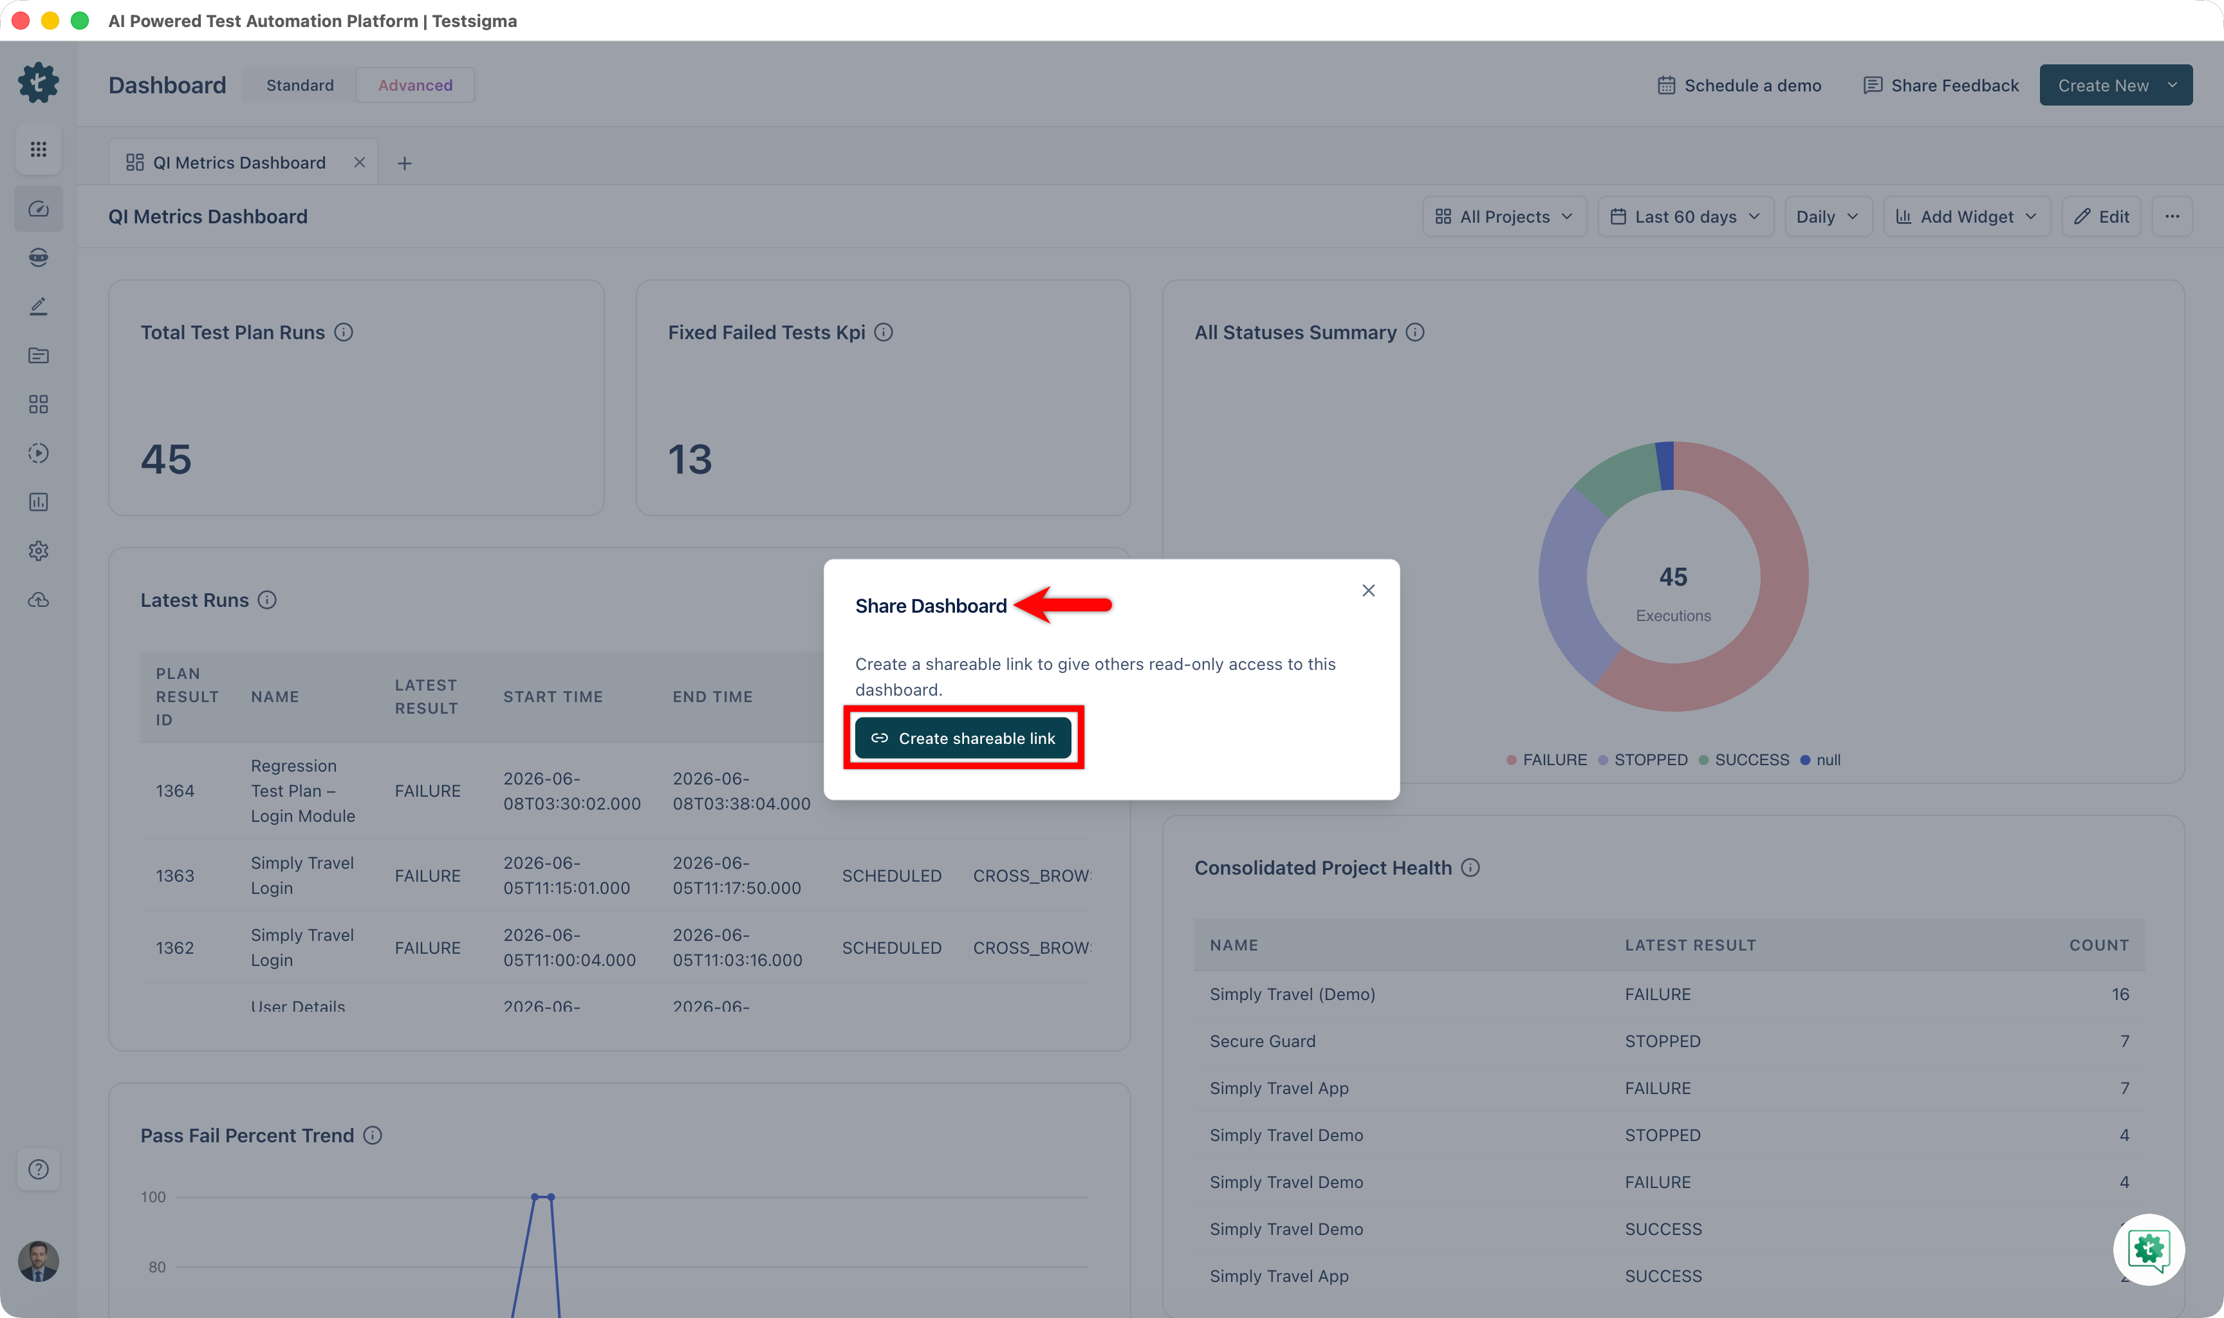Sort by PLAN RESULT ID column header

tap(187, 696)
